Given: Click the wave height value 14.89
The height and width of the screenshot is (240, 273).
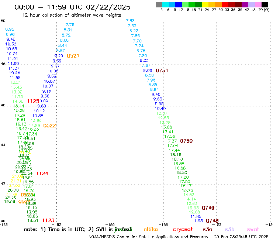Looking at the screenshot, I should coord(34,126).
